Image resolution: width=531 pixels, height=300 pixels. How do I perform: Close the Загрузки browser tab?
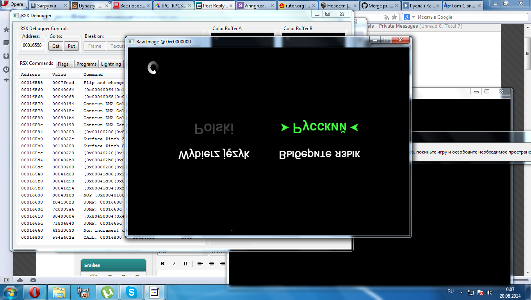pos(65,6)
